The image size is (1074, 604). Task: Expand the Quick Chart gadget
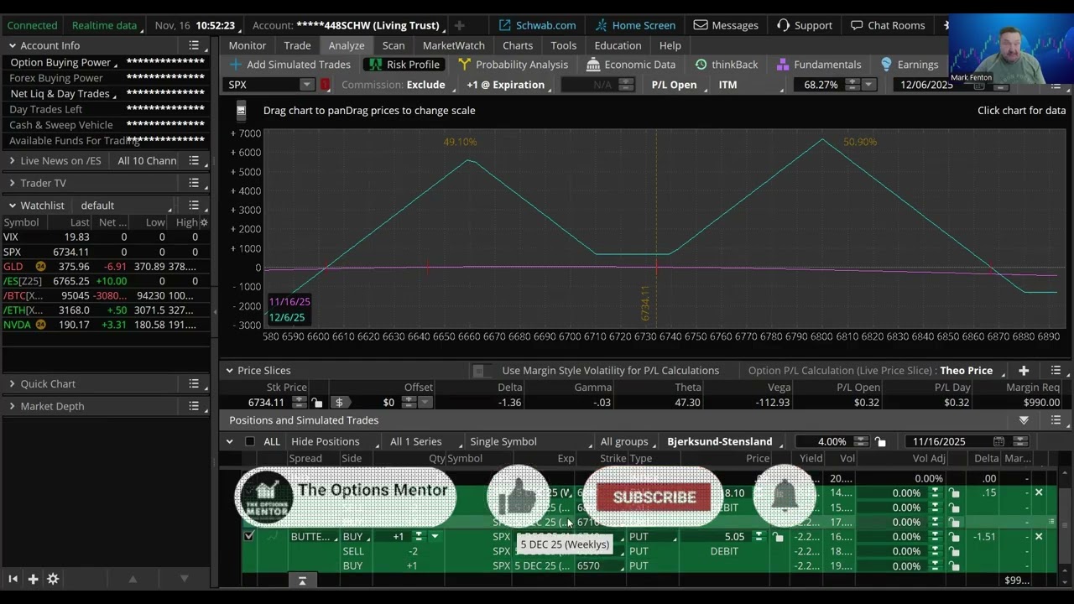point(12,384)
